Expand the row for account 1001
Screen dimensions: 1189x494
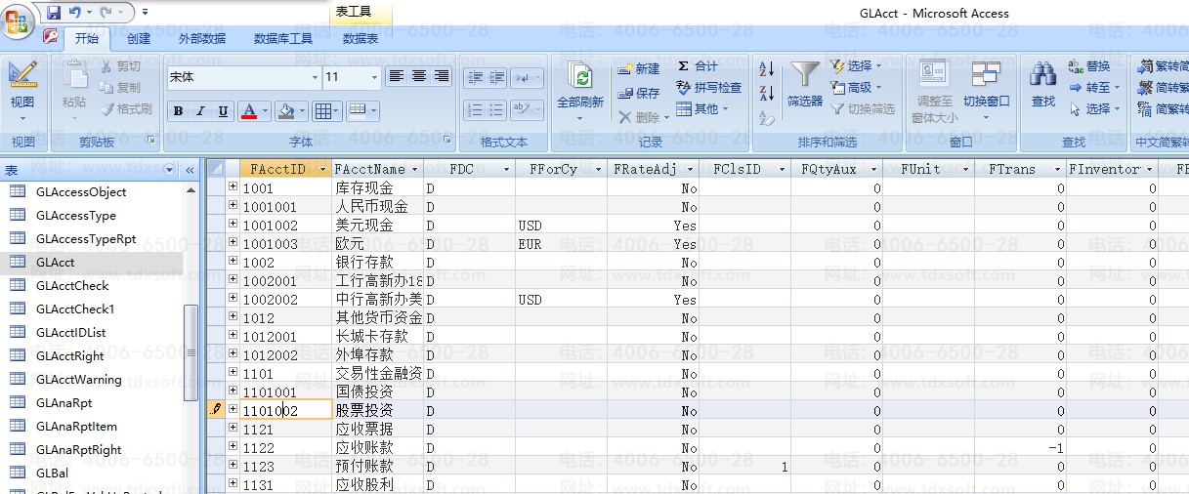coord(233,187)
